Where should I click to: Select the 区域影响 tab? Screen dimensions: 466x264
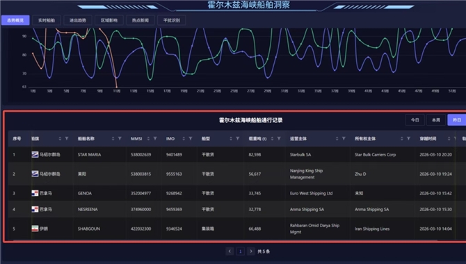pos(109,20)
